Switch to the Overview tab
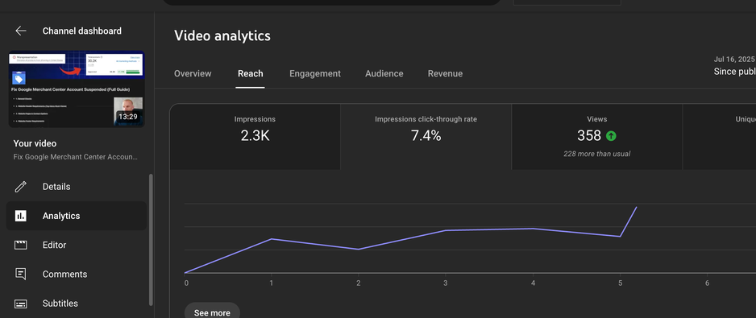756x318 pixels. click(193, 74)
